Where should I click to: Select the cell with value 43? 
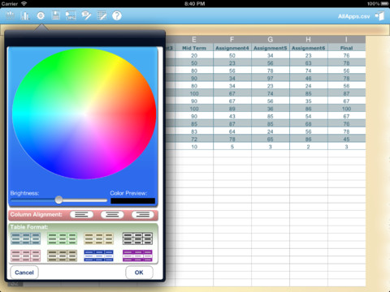(232, 116)
